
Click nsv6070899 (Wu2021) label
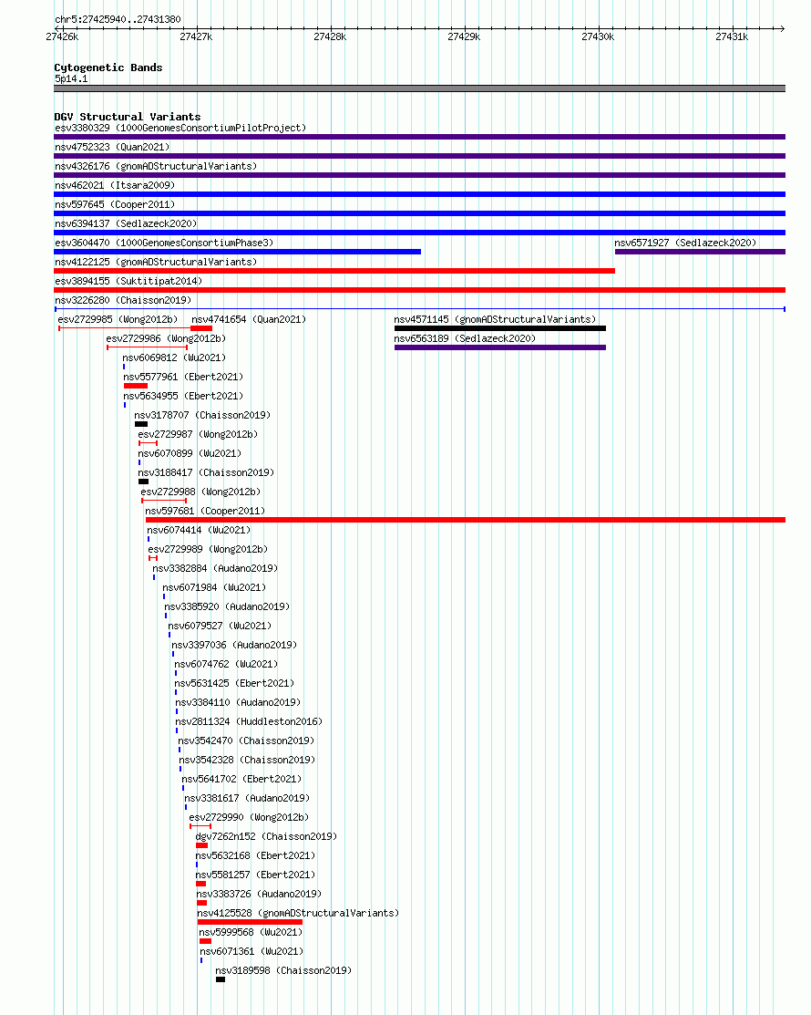coord(190,454)
